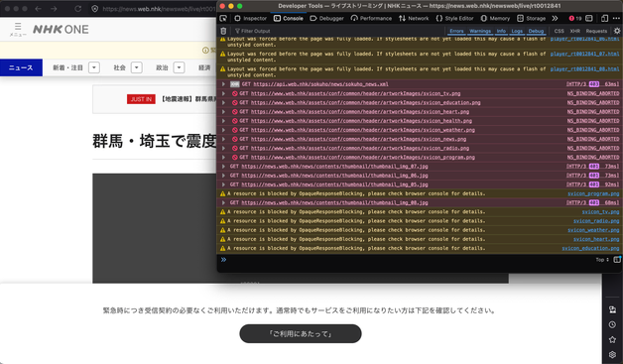Screen dimensions: 623x364
Task: Switch to Inspector tab
Action: (251, 18)
